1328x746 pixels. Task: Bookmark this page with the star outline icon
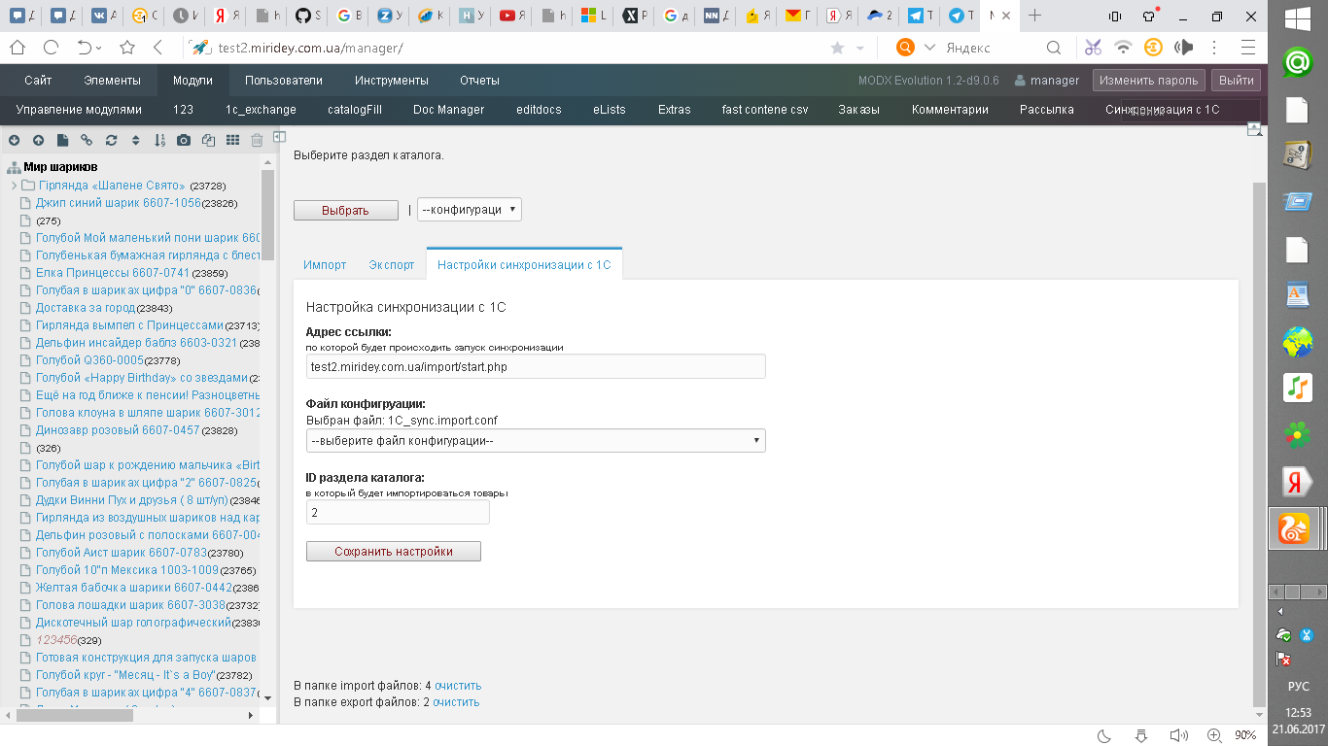[127, 48]
